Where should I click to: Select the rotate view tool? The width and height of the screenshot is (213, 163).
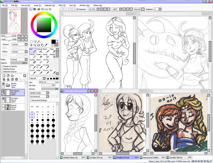(x=39, y=45)
